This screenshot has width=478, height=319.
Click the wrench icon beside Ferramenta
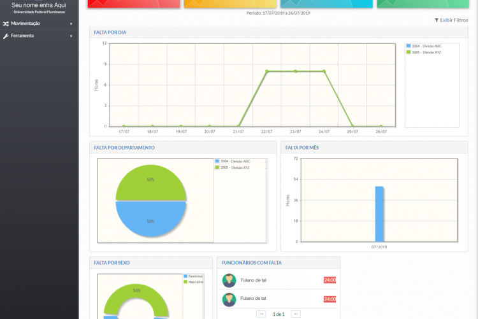6,36
